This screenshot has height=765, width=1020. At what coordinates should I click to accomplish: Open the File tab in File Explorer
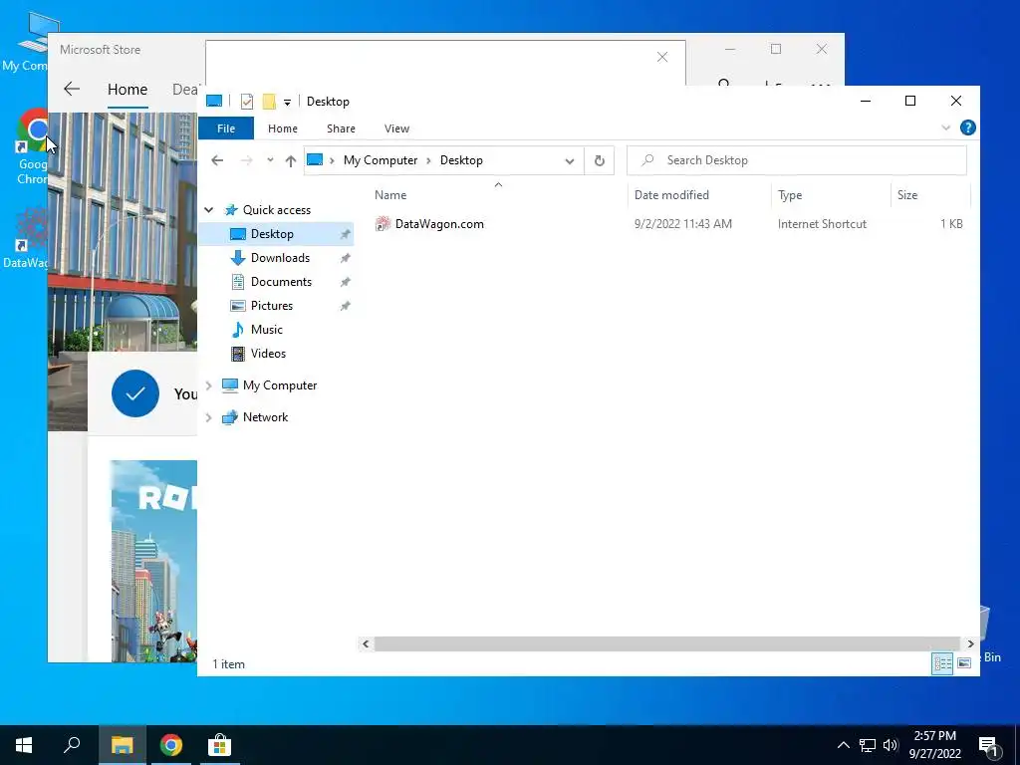click(226, 128)
